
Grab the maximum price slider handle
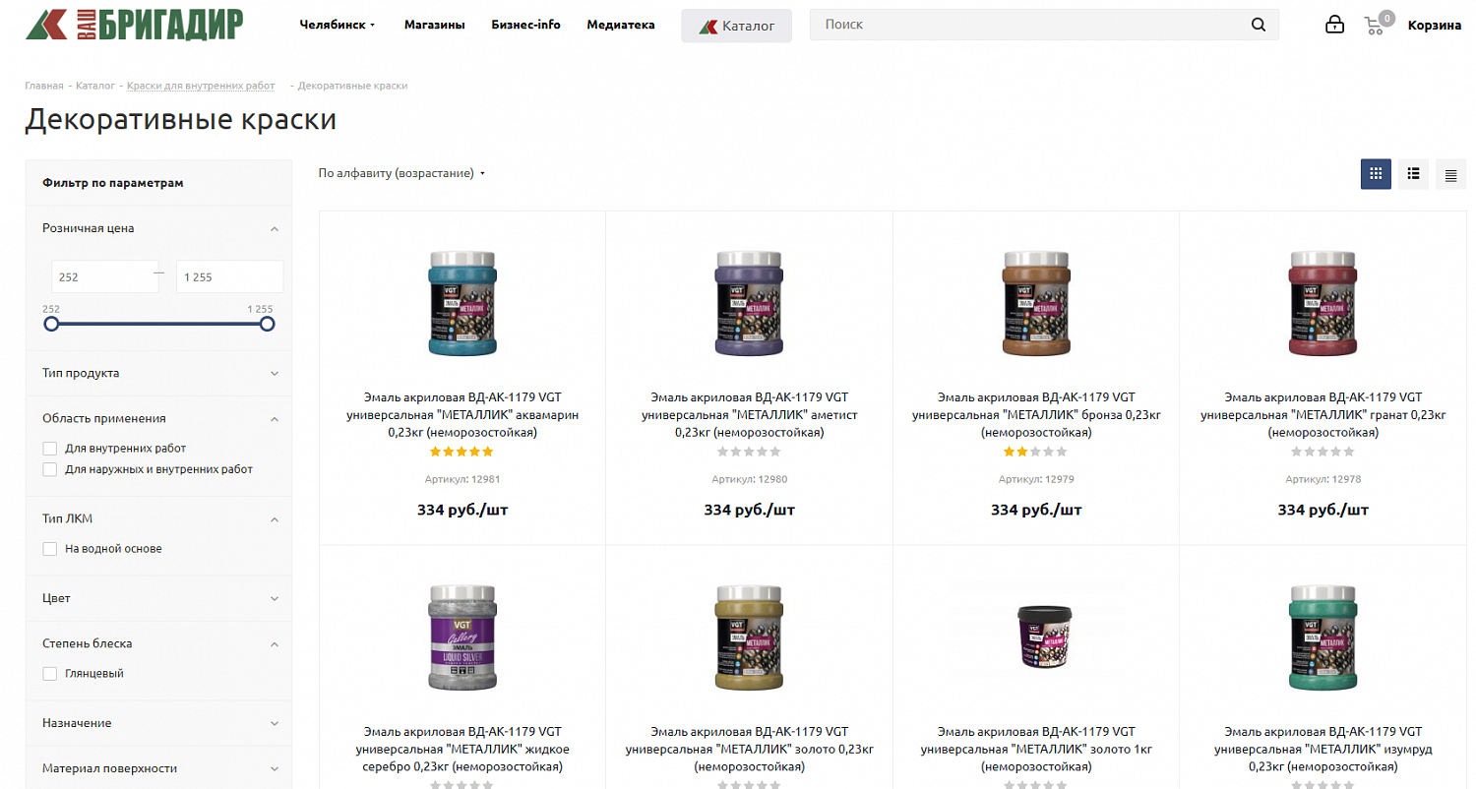click(x=267, y=324)
